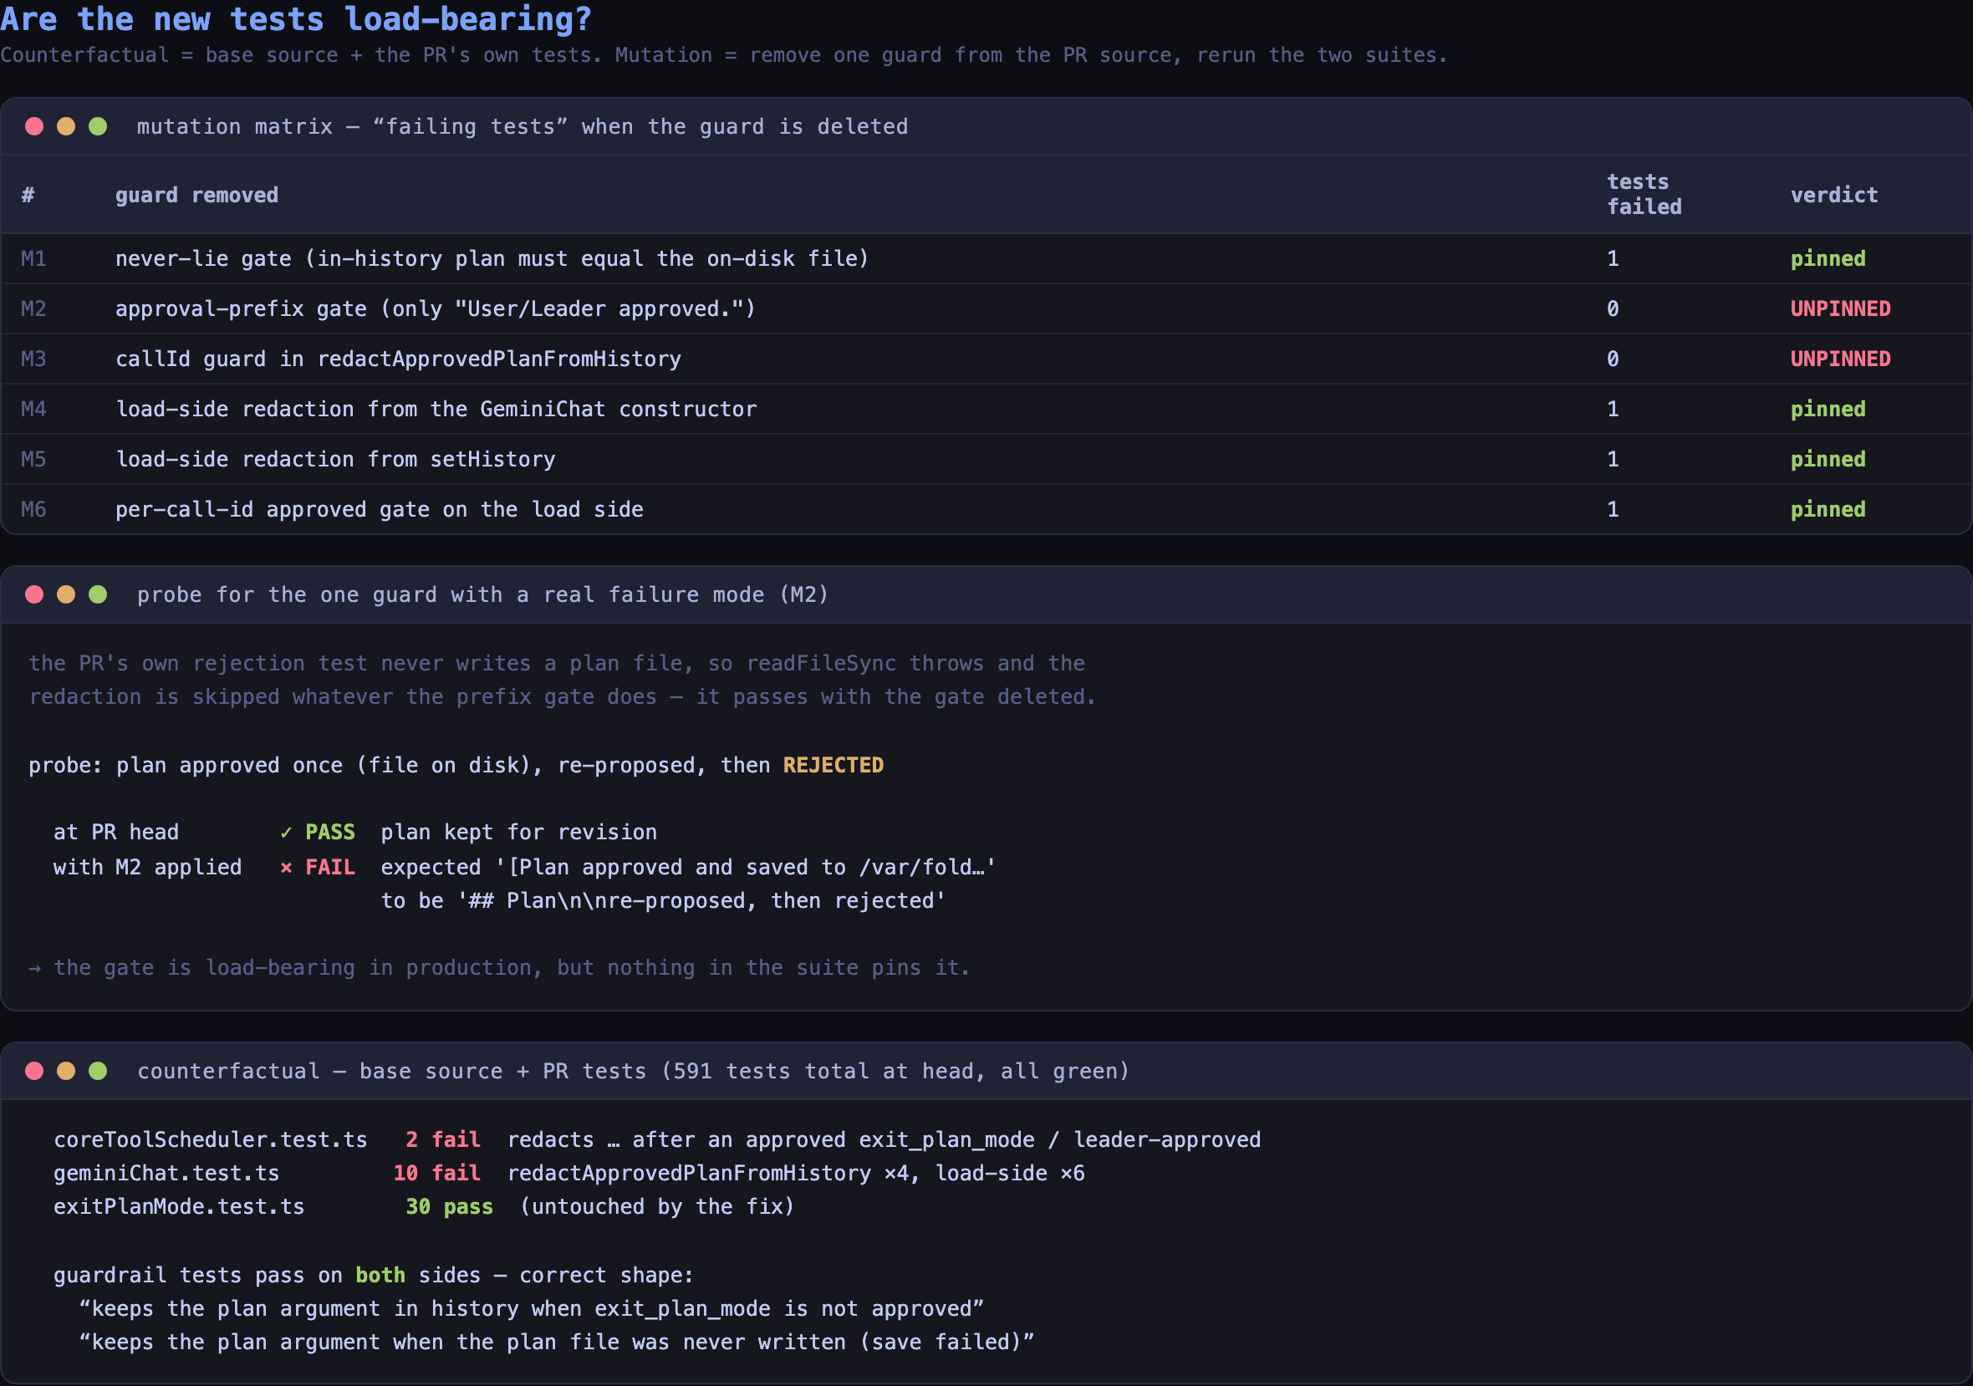Click the UNPINNED verdict for row M2

point(1840,308)
